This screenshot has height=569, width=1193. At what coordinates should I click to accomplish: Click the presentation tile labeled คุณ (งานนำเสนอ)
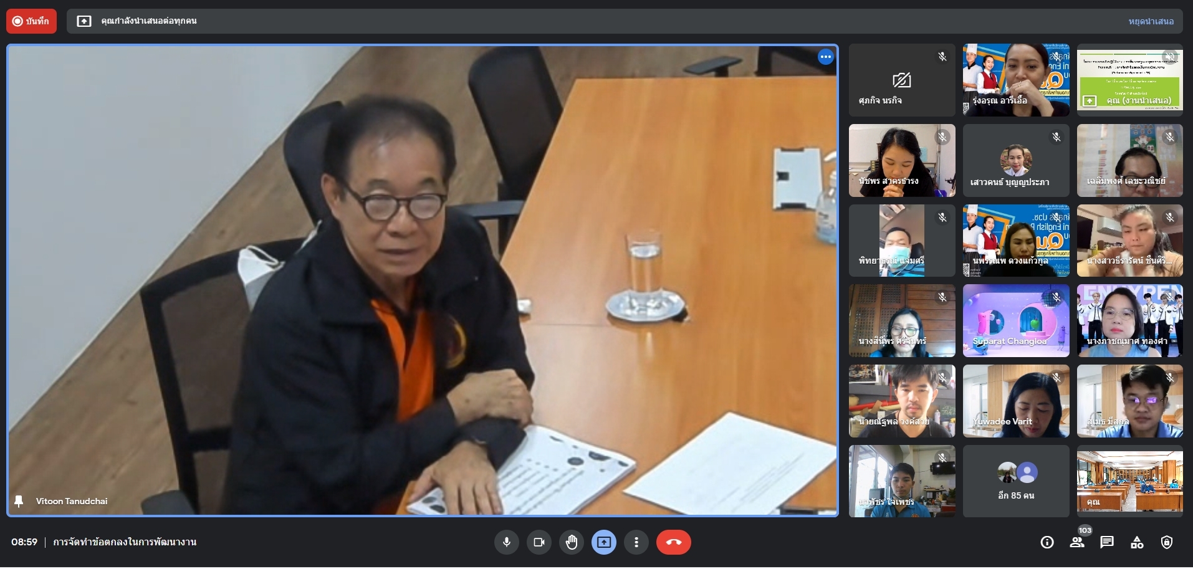(x=1129, y=80)
